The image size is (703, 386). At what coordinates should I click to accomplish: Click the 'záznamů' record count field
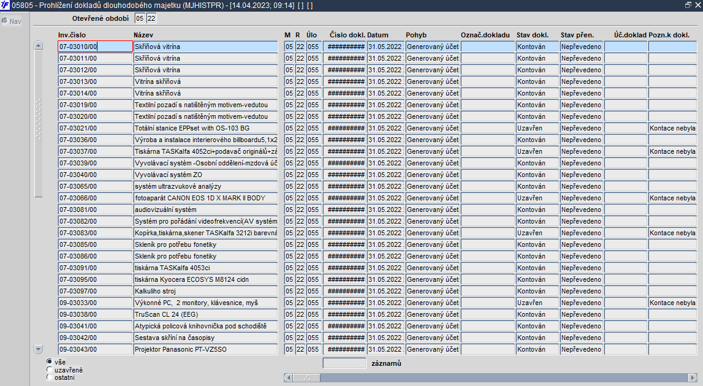coord(344,363)
